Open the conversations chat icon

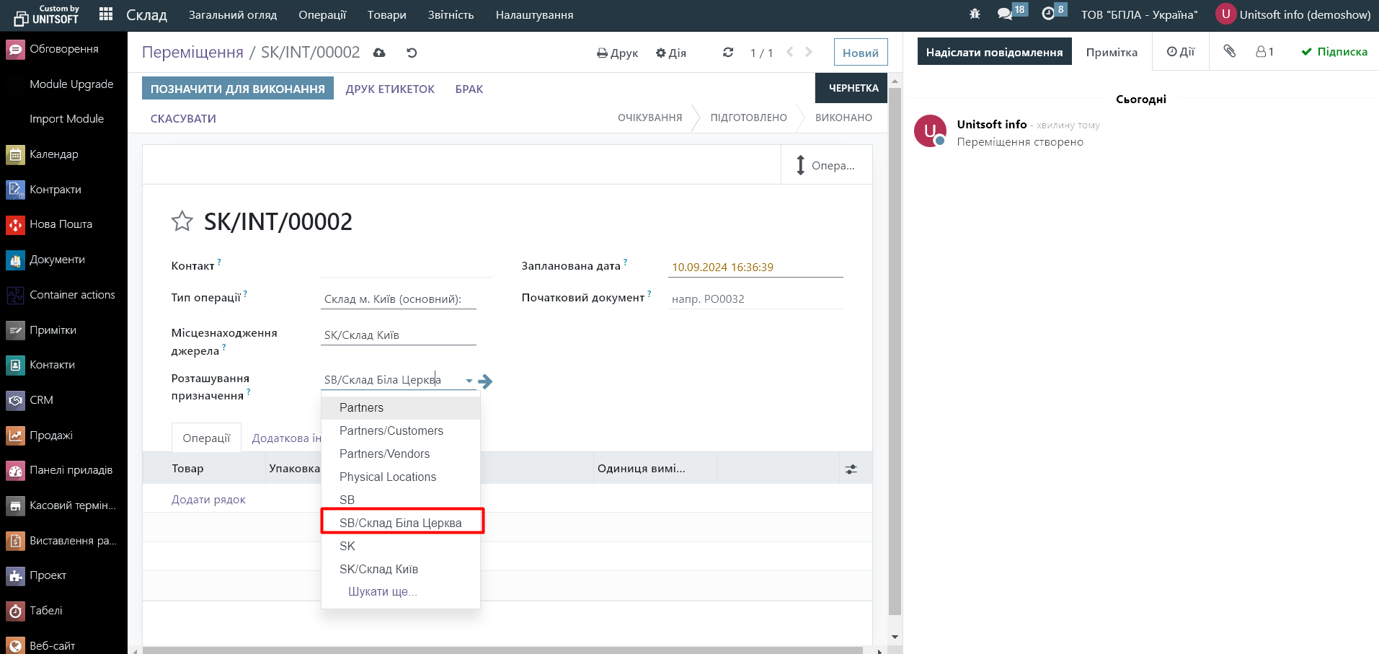[x=1005, y=14]
